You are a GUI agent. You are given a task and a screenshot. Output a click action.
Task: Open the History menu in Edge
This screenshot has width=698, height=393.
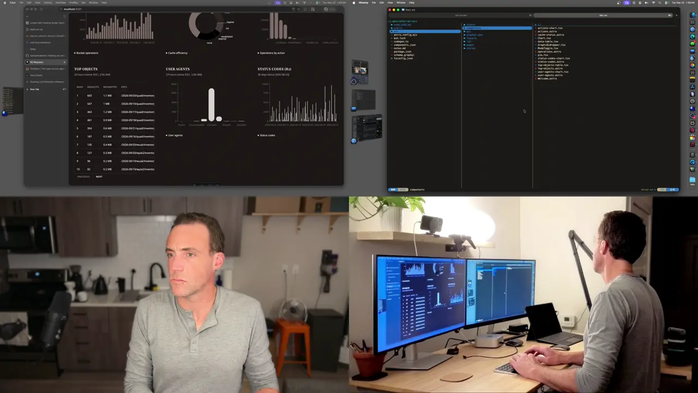tap(48, 2)
